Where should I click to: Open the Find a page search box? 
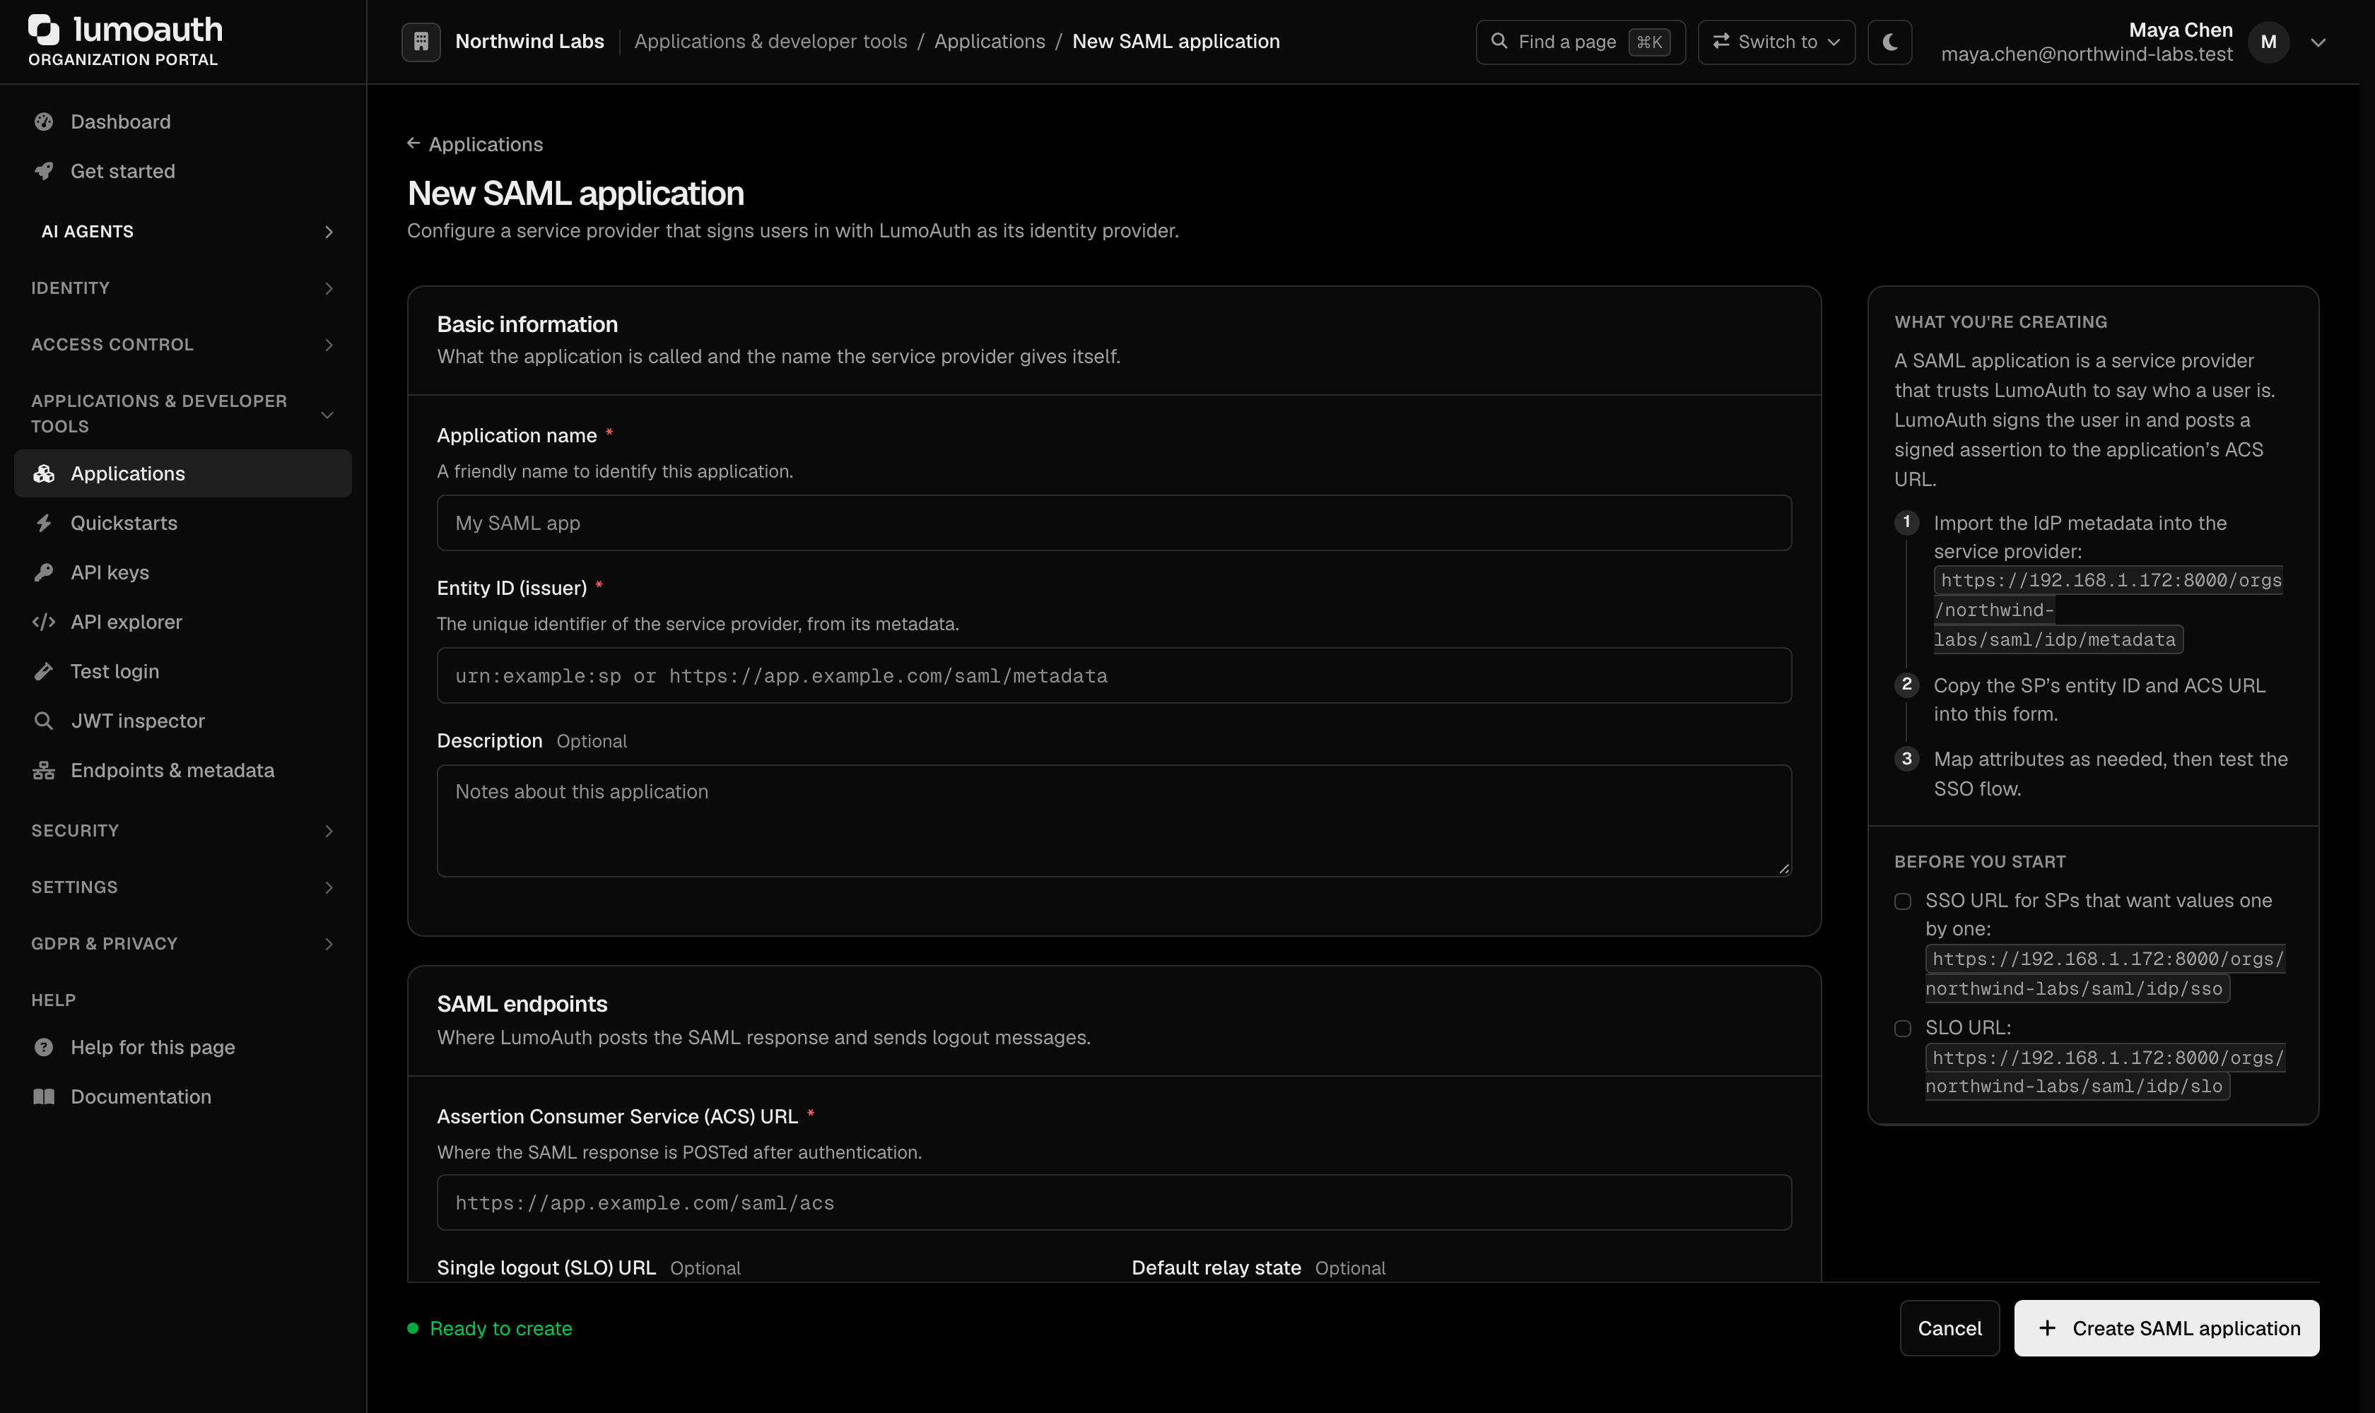[x=1581, y=42]
